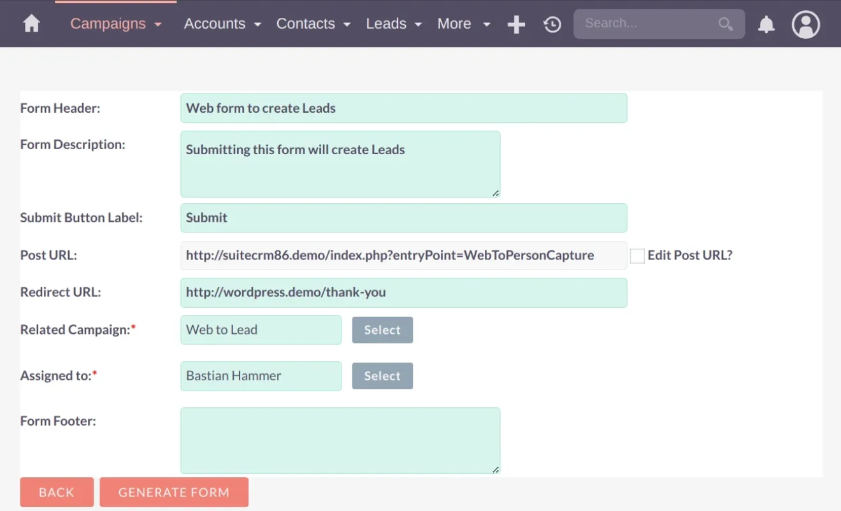841x511 pixels.
Task: View recently viewed items via clock icon
Action: click(x=552, y=24)
